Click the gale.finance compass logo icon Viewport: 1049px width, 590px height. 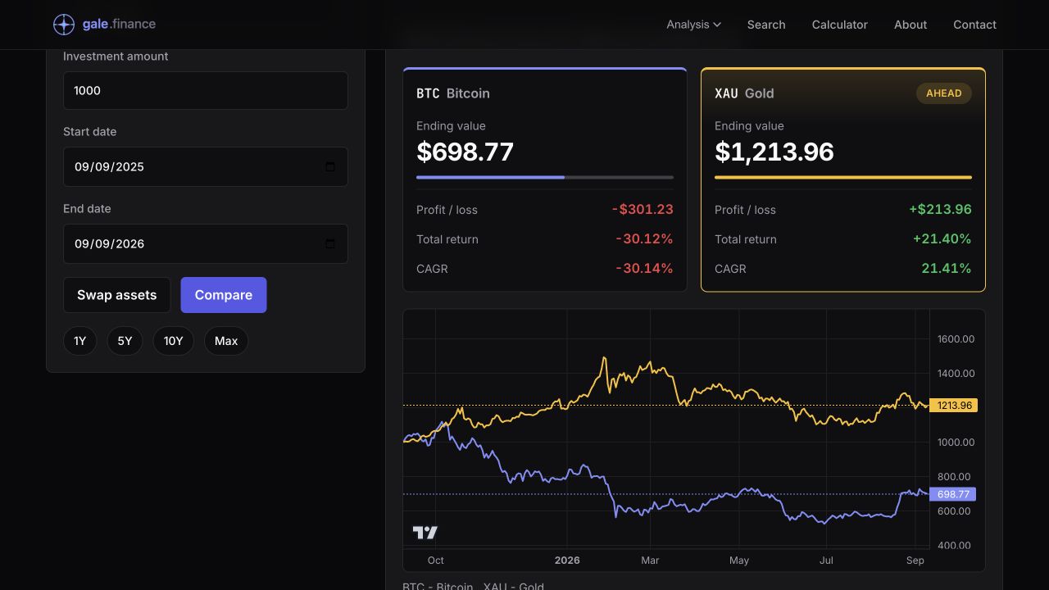(x=64, y=25)
